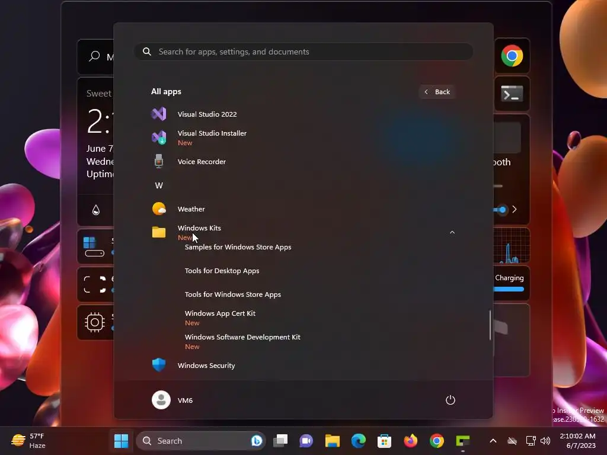This screenshot has width=607, height=455.
Task: Open the green app icon on taskbar
Action: click(462, 441)
